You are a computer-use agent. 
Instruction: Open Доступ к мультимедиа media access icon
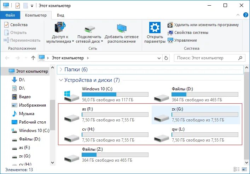point(60,27)
